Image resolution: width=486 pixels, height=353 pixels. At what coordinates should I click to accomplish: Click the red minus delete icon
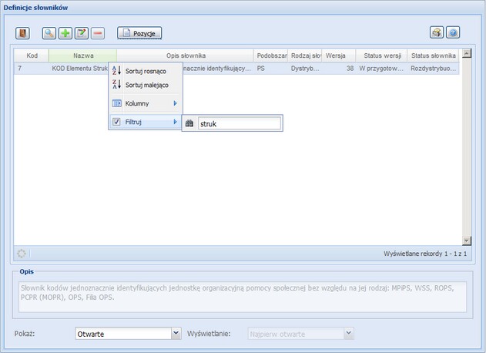pyautogui.click(x=98, y=33)
